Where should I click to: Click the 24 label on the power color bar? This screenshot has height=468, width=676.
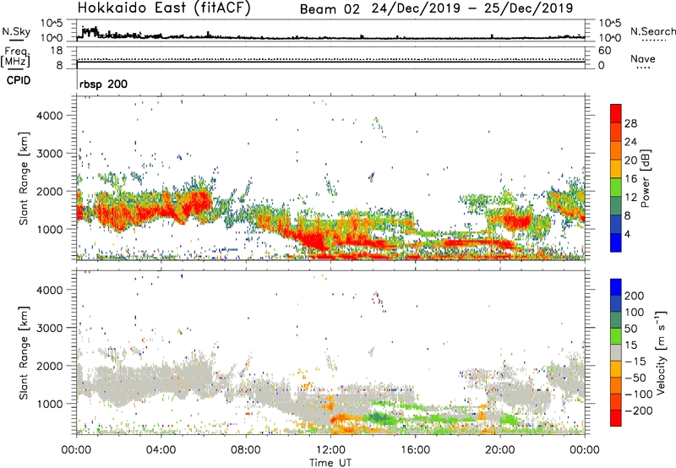[x=630, y=142]
